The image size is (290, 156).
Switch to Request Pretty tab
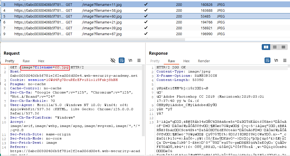tap(10, 61)
